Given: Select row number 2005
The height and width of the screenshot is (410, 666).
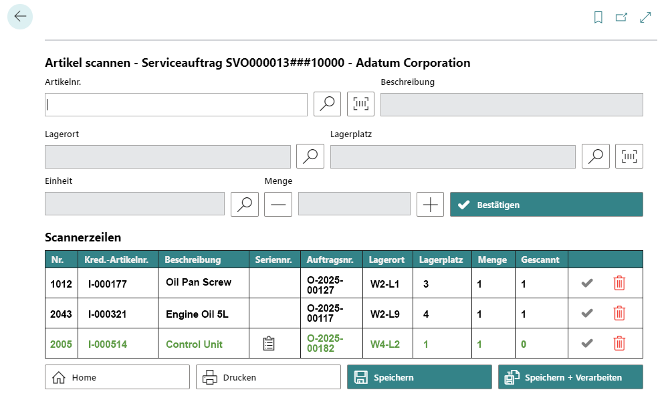Looking at the screenshot, I should (x=61, y=344).
